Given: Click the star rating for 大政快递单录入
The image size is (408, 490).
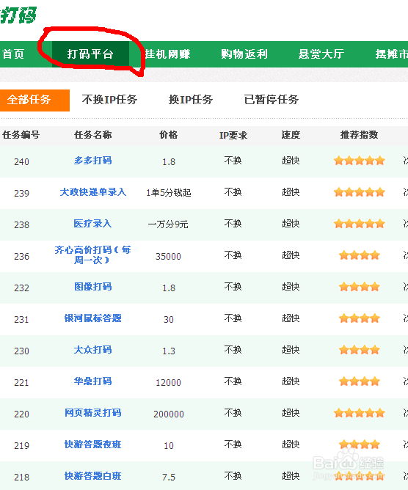Looking at the screenshot, I should tap(360, 192).
